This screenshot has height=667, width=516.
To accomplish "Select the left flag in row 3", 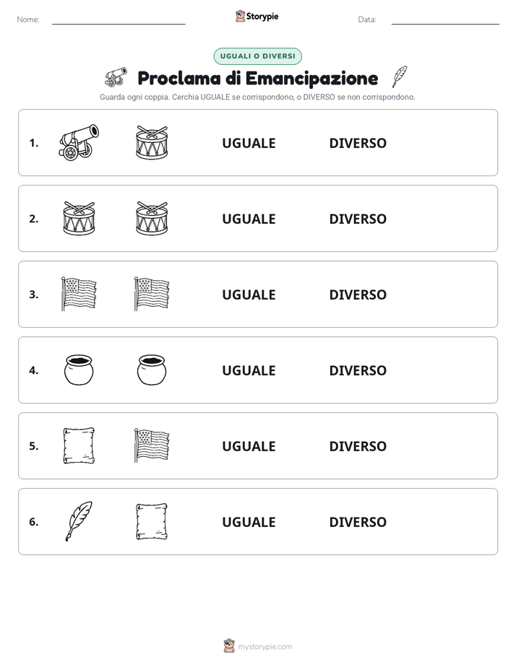I will pyautogui.click(x=79, y=294).
